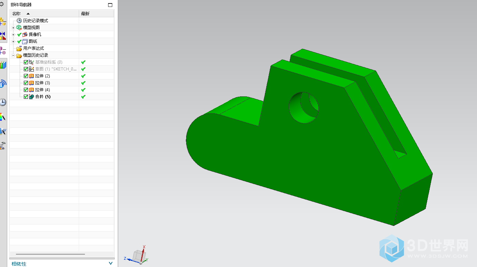Image resolution: width=477 pixels, height=267 pixels.
Task: Open the Roles sidebar tab icon
Action: pyautogui.click(x=3, y=131)
